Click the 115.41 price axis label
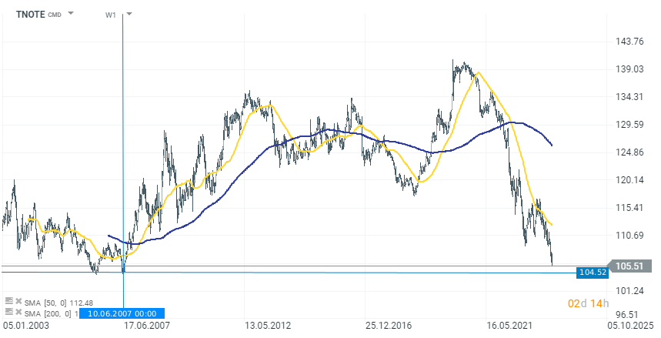The image size is (661, 338). [x=629, y=208]
